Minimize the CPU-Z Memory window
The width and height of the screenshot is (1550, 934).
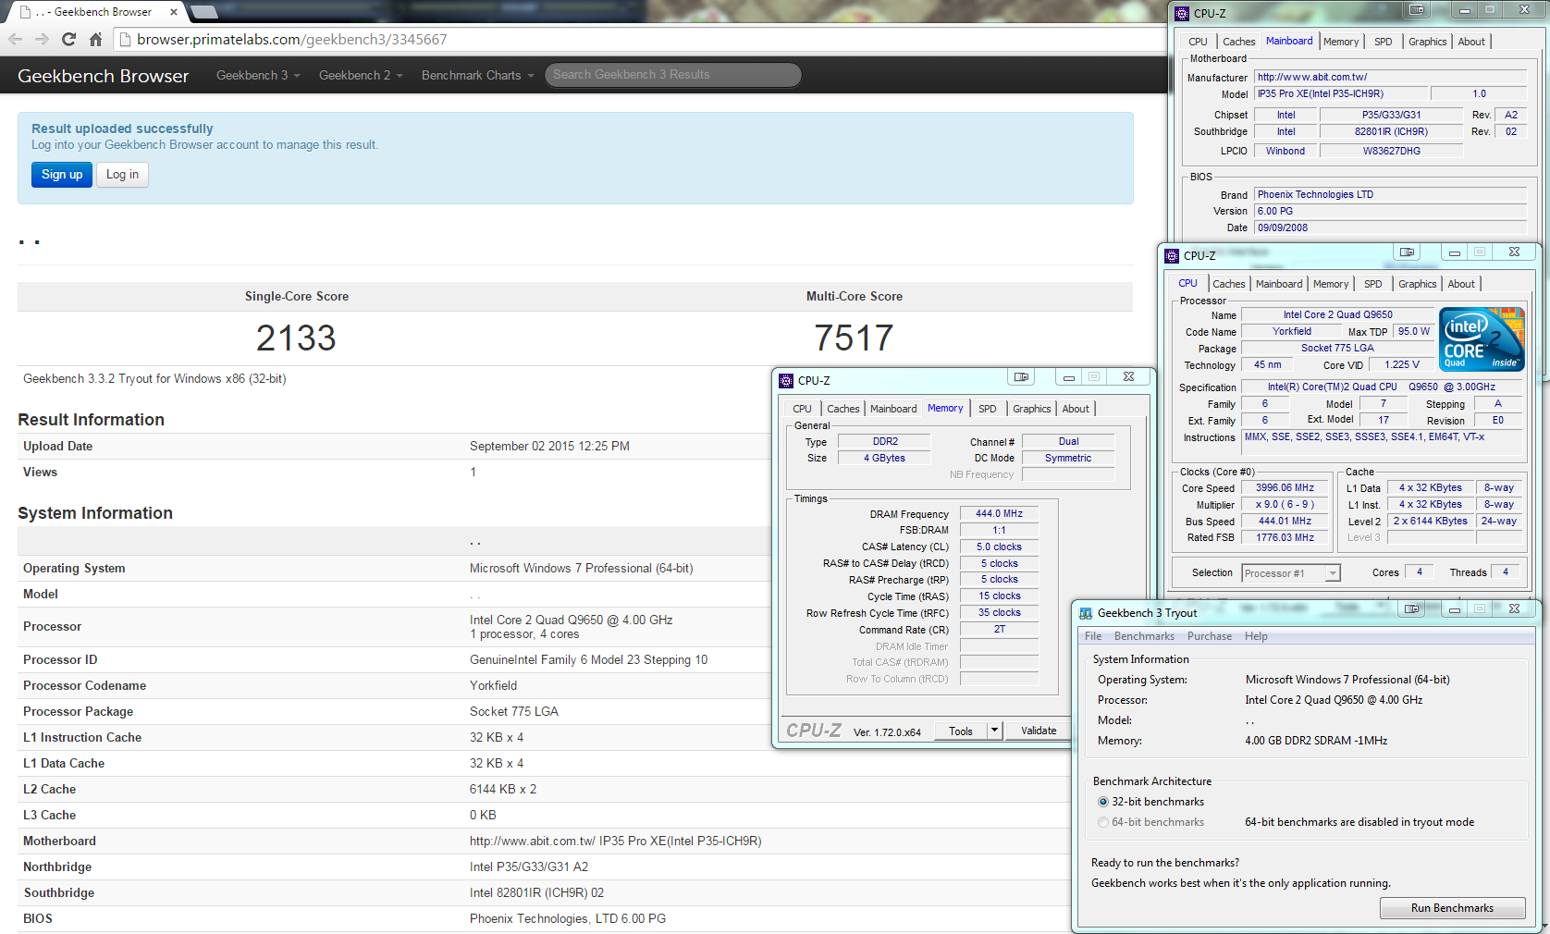pyautogui.click(x=1068, y=376)
